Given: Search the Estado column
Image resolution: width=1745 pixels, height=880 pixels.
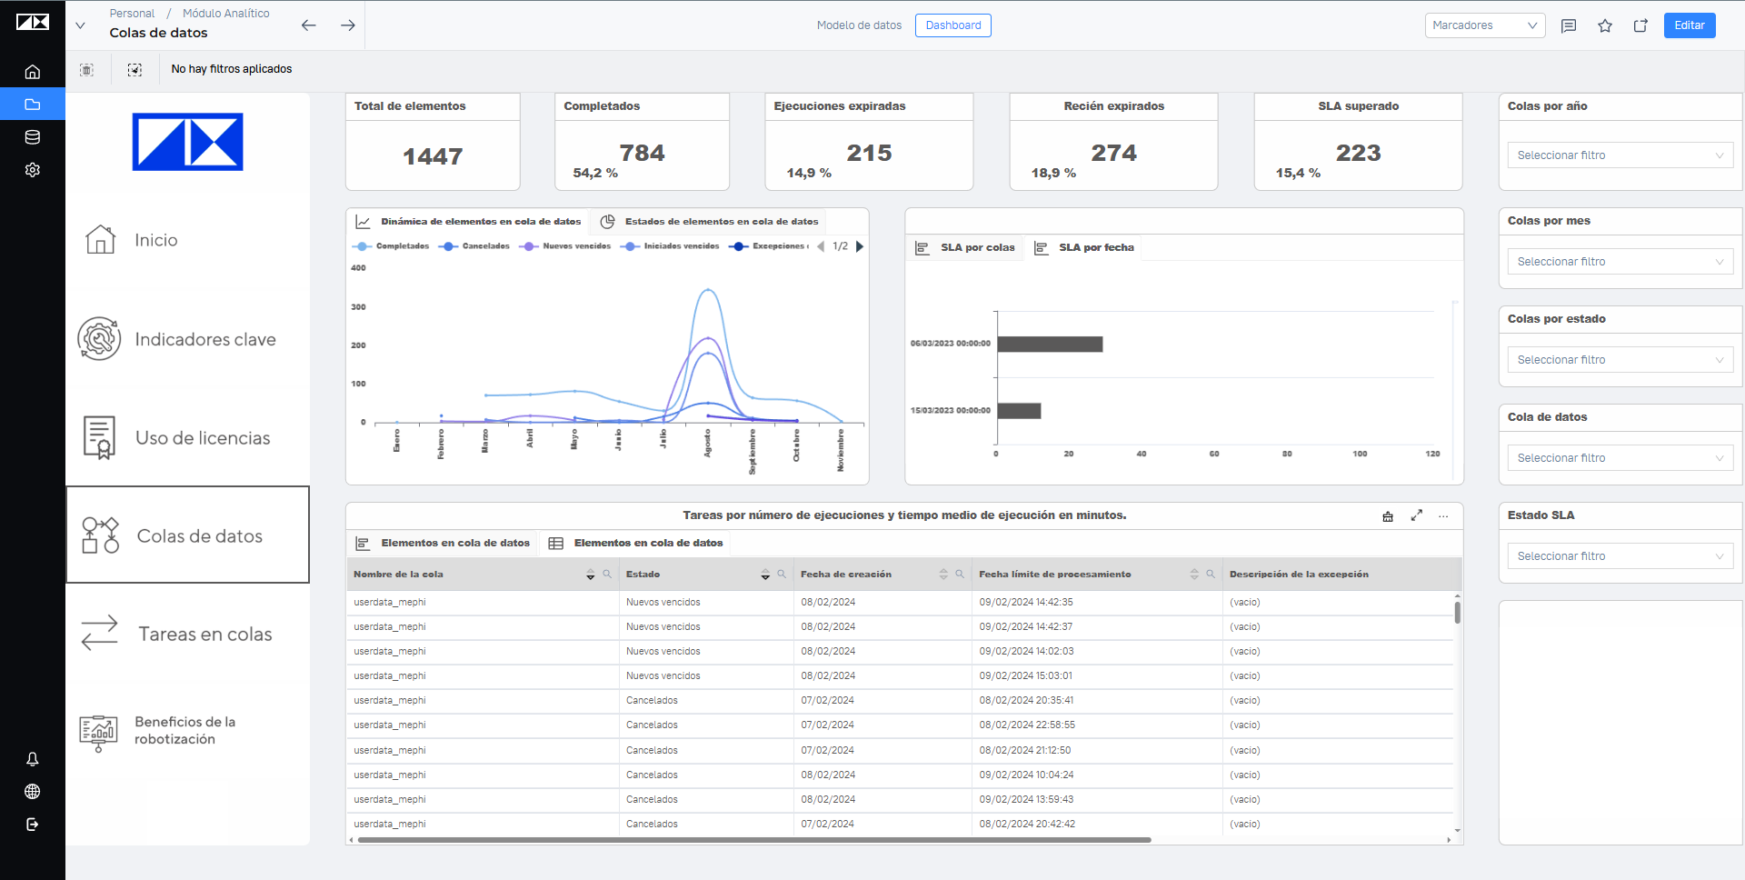Looking at the screenshot, I should [x=782, y=575].
